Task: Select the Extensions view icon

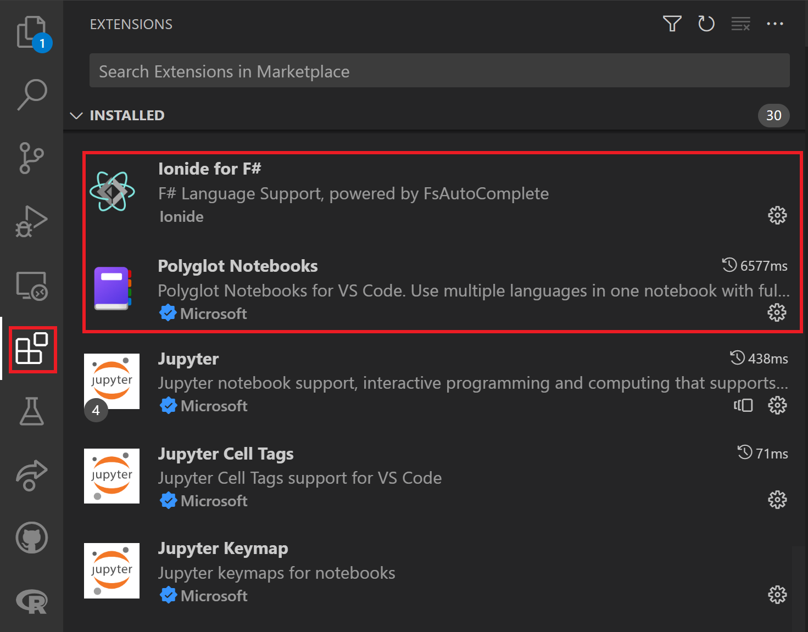Action: (x=32, y=348)
